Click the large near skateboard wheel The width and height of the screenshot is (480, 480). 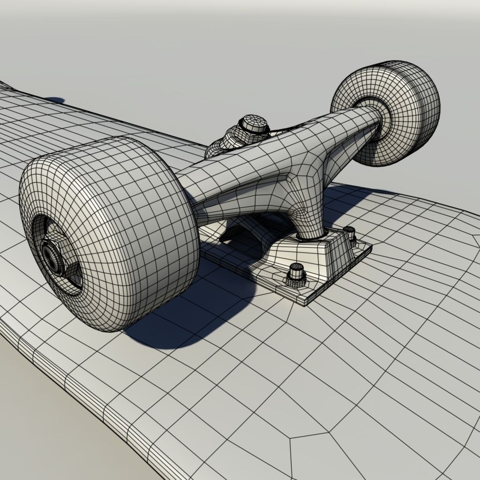[x=109, y=234]
